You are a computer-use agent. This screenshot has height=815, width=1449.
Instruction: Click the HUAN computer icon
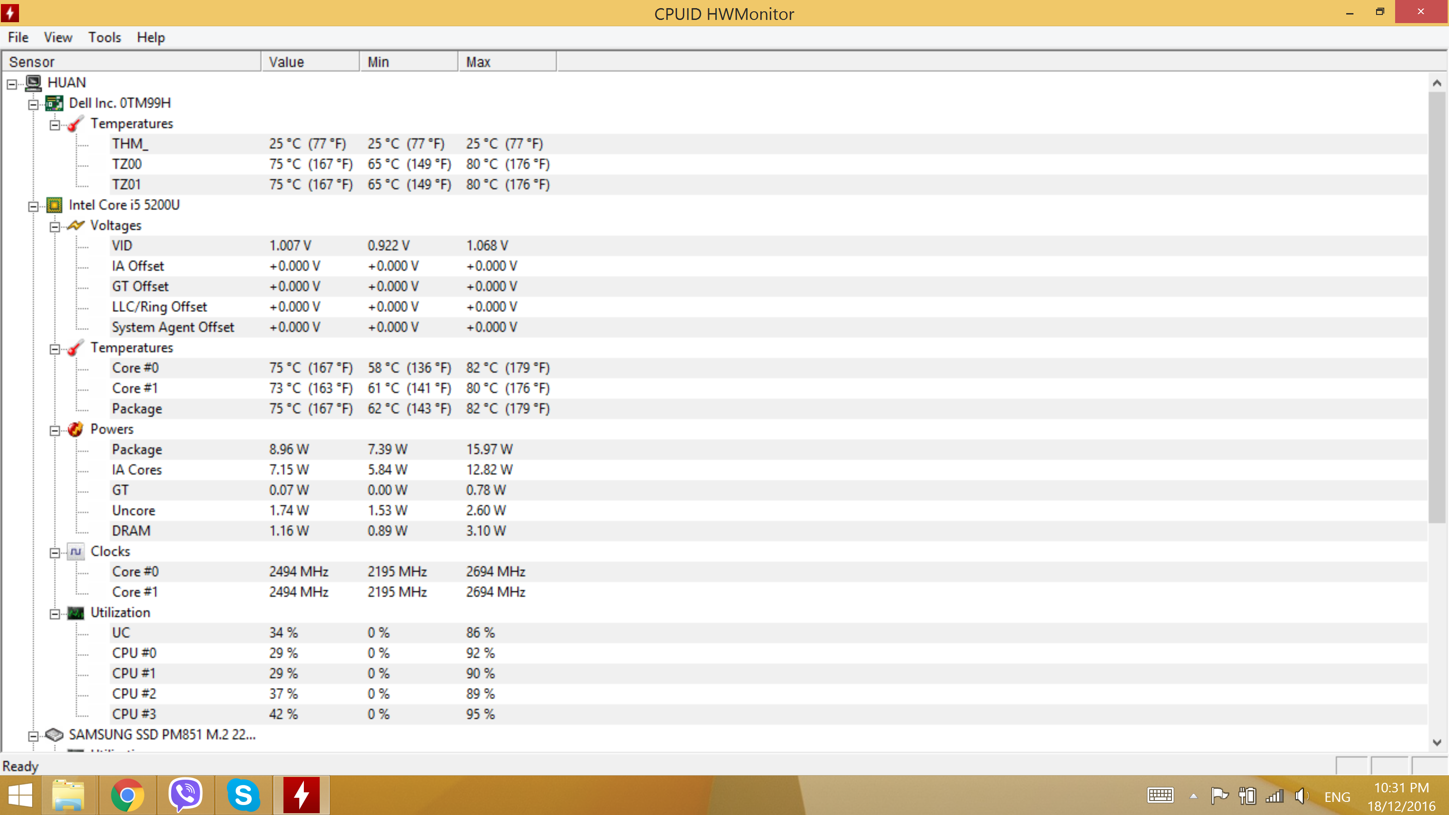click(33, 83)
